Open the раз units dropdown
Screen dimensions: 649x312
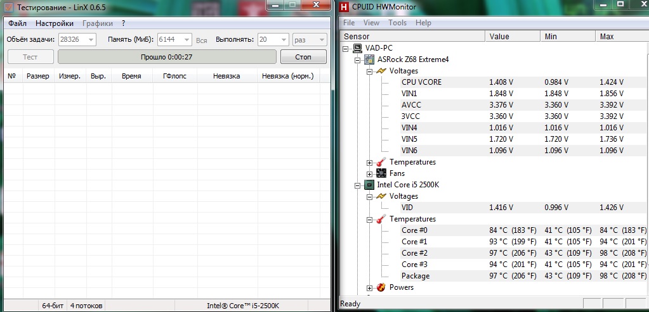[310, 40]
